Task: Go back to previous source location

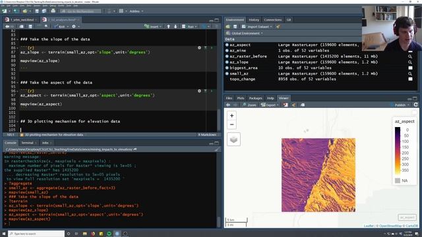Action: [7, 26]
